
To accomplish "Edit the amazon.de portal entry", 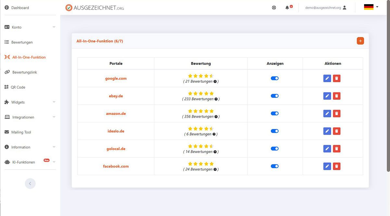I will tap(327, 113).
